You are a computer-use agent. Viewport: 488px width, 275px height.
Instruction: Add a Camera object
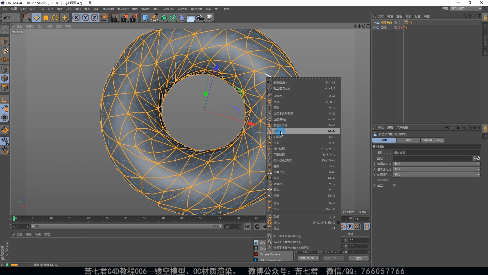tap(200, 18)
